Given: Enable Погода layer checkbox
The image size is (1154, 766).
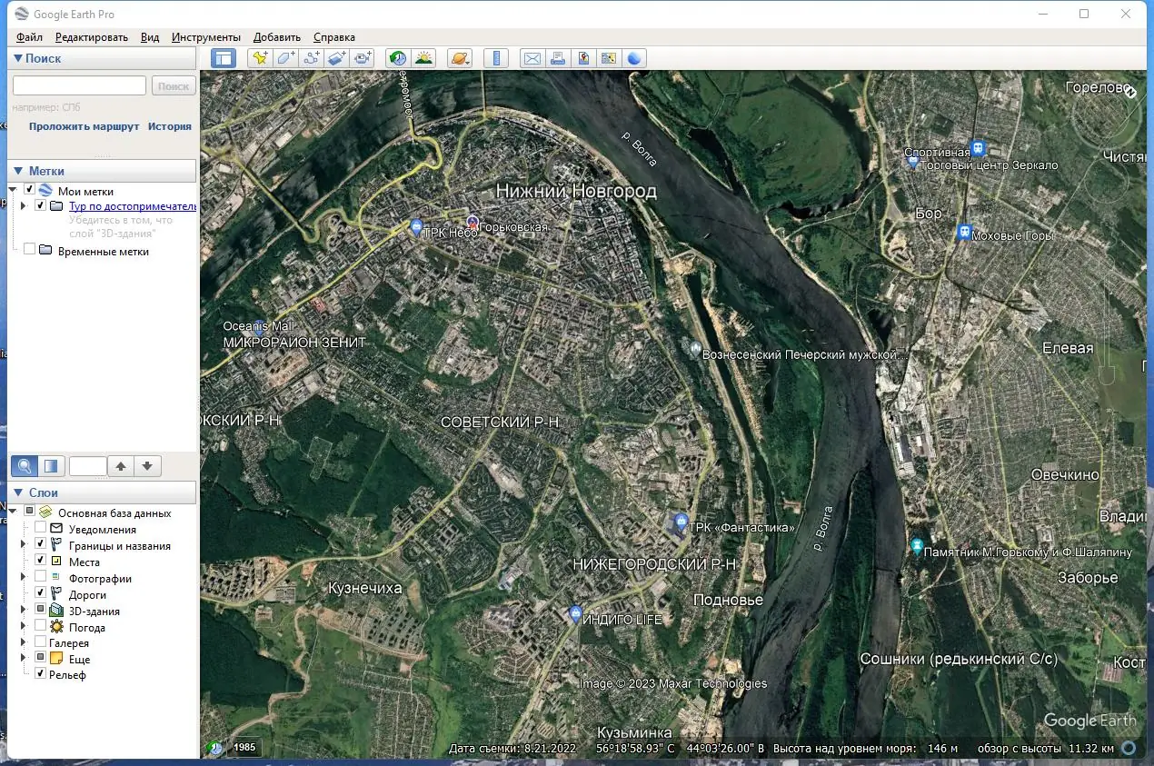Looking at the screenshot, I should click(x=40, y=627).
